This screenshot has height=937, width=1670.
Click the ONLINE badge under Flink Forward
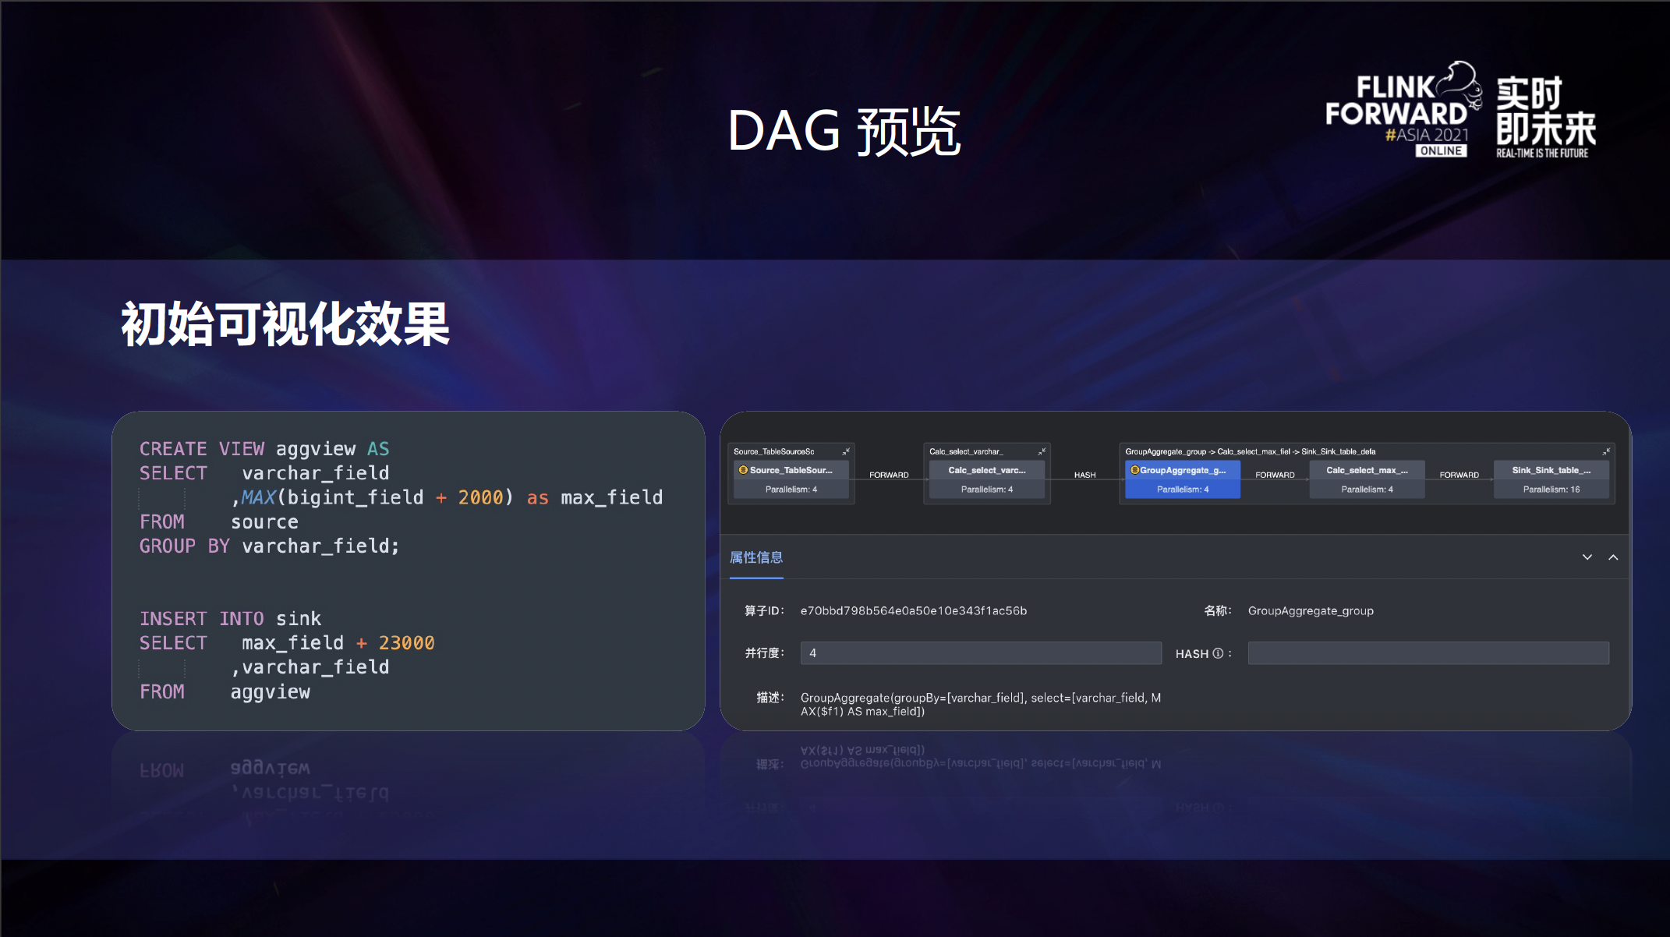coord(1441,151)
